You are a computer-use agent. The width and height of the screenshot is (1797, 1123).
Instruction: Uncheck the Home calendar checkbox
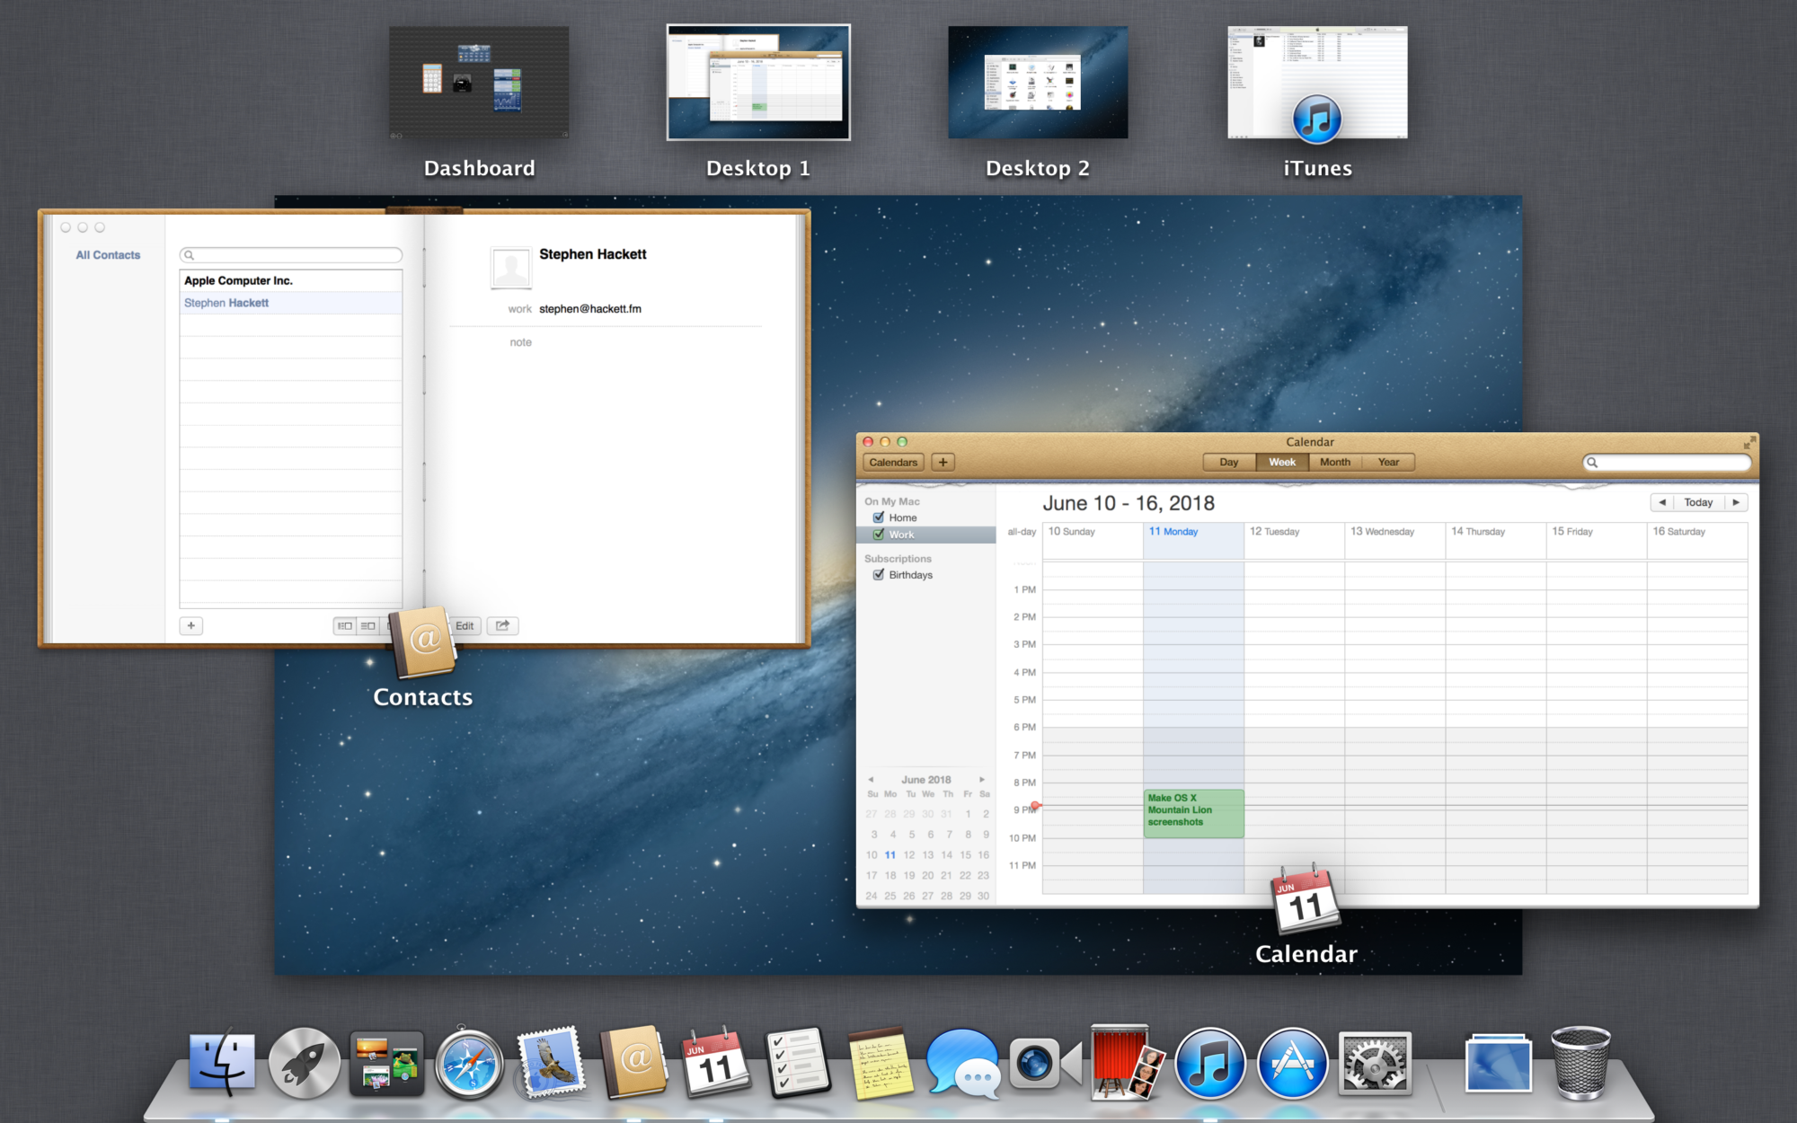(879, 517)
